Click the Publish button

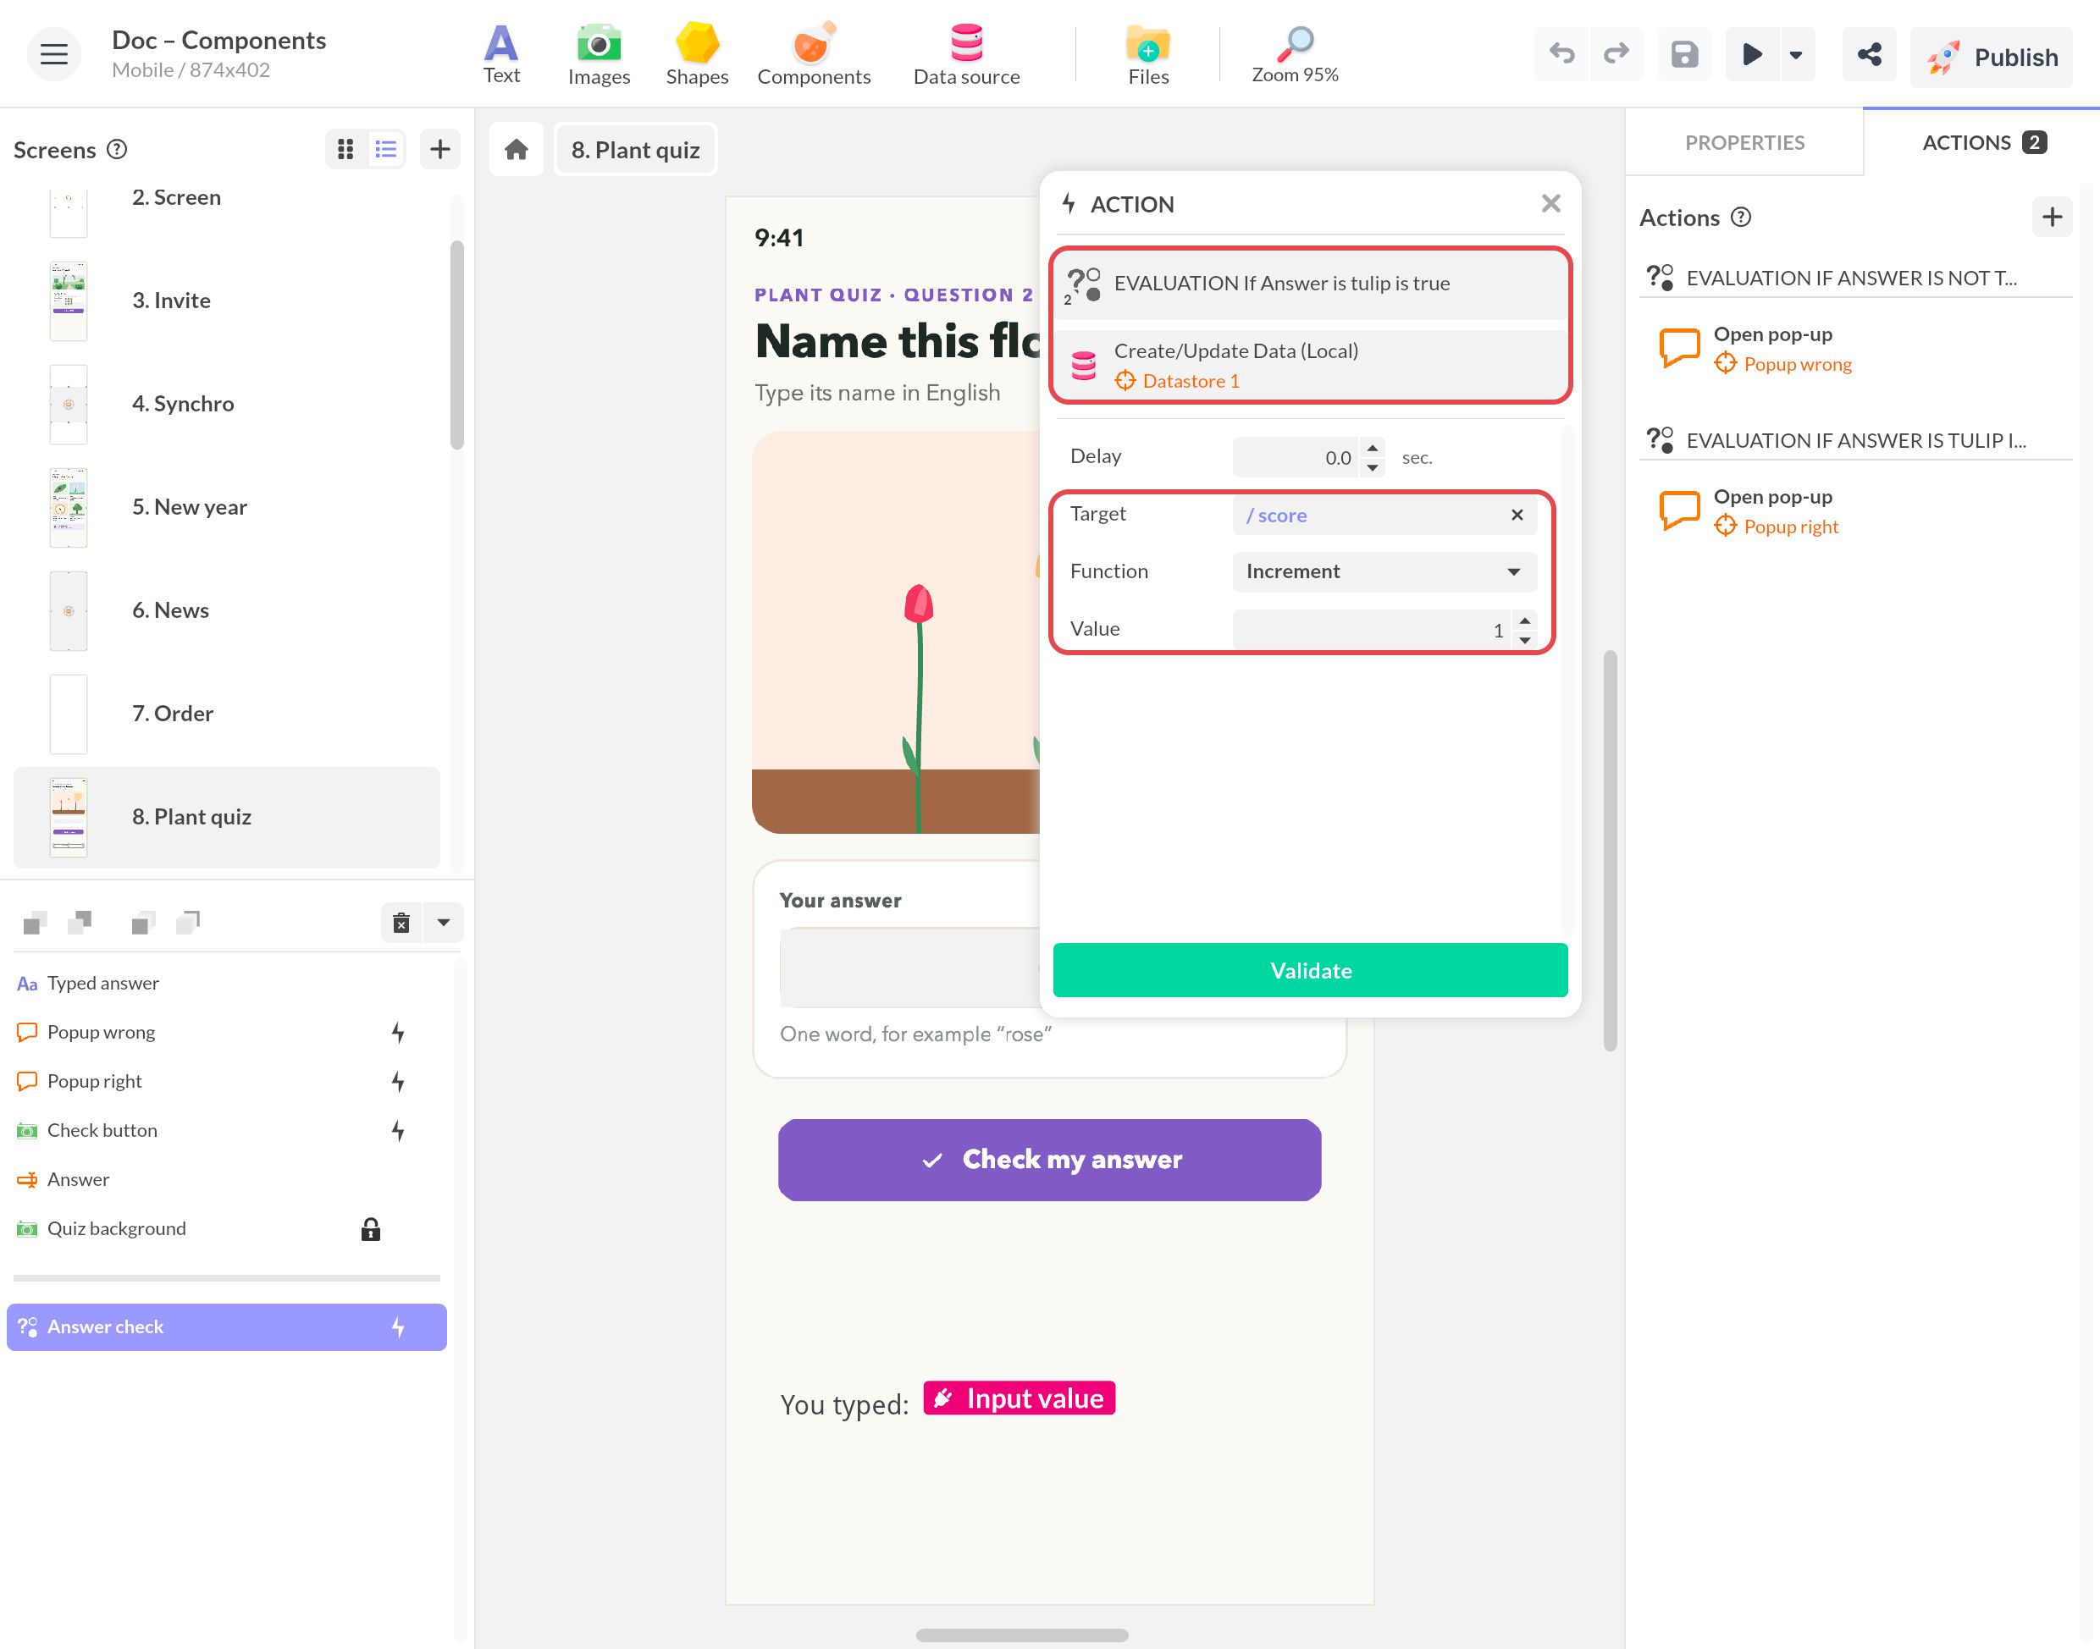point(1991,57)
